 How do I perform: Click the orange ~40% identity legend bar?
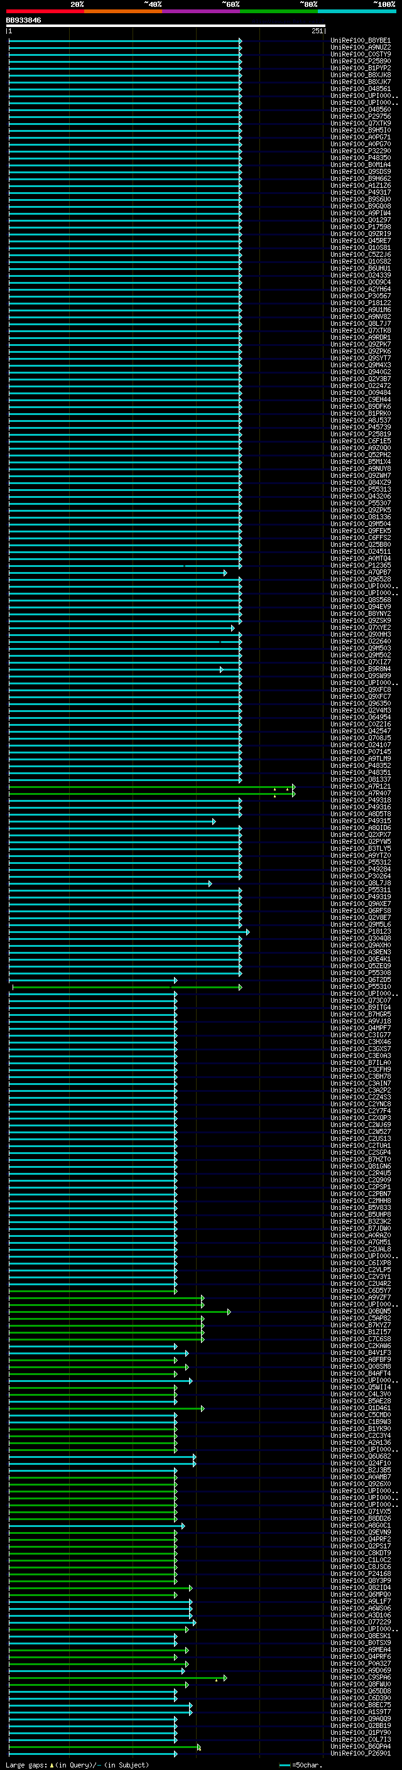click(123, 11)
